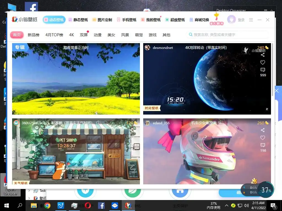Toggle sound icon on pet shop wallpaper
282x211 pixels.
tap(98, 123)
